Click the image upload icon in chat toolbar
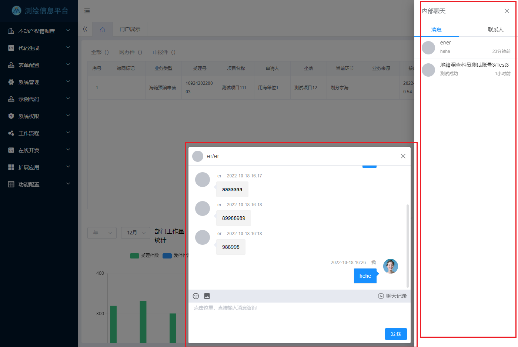 pos(207,296)
